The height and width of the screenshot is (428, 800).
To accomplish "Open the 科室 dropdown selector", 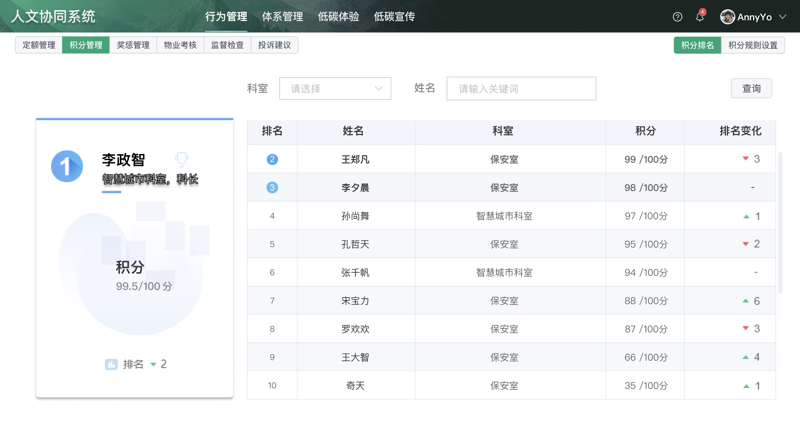I will [335, 89].
